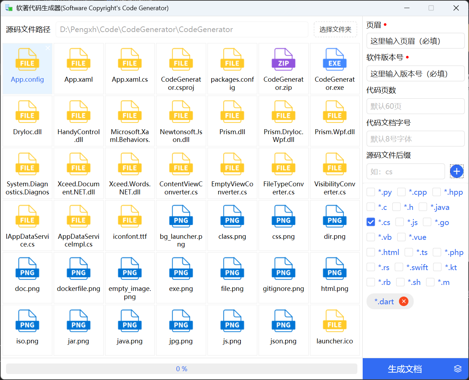Image resolution: width=469 pixels, height=380 pixels.
Task: Click the layered document icon on 生成文档 button
Action: click(458, 369)
